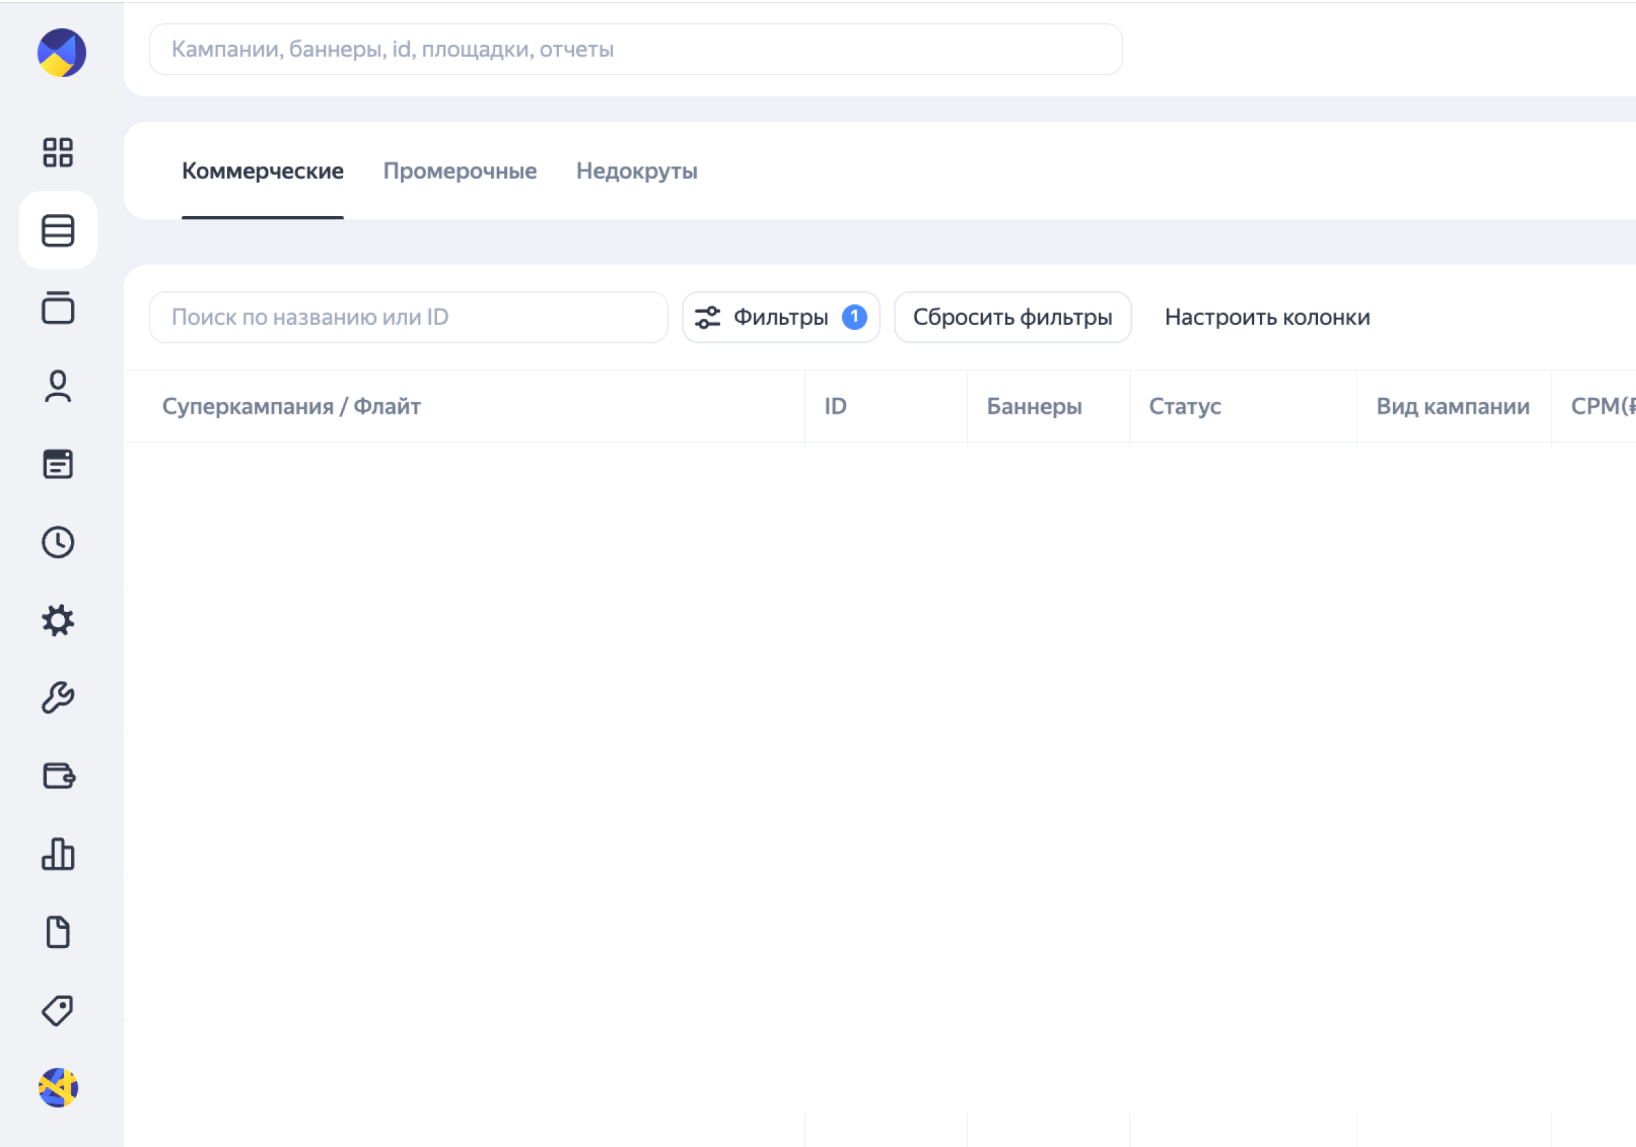Open tools via the wrench icon
The width and height of the screenshot is (1636, 1147).
pos(58,697)
